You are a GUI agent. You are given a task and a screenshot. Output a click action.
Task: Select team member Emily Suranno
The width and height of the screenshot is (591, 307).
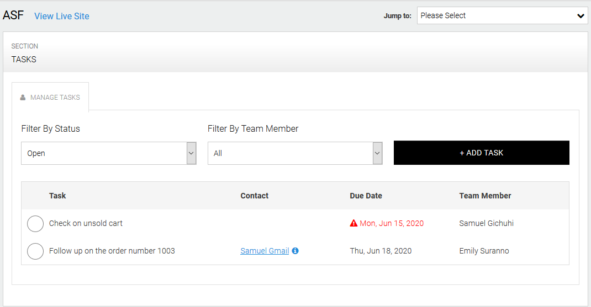coord(484,251)
